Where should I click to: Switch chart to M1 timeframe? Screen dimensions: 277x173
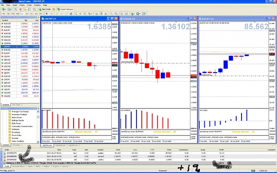[x=4, y=14]
